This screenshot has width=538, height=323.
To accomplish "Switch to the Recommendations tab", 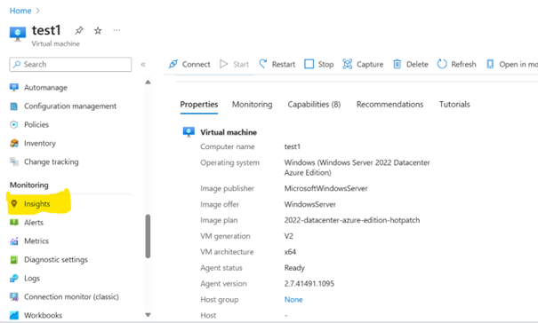I will click(390, 105).
